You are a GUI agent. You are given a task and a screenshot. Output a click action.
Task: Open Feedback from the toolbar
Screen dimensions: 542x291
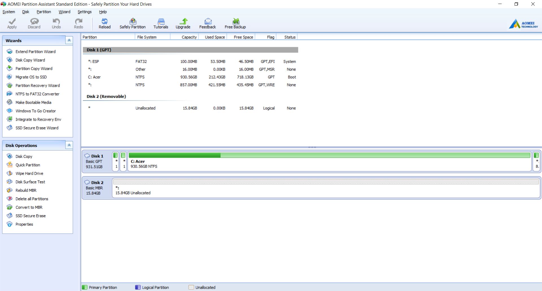point(208,21)
